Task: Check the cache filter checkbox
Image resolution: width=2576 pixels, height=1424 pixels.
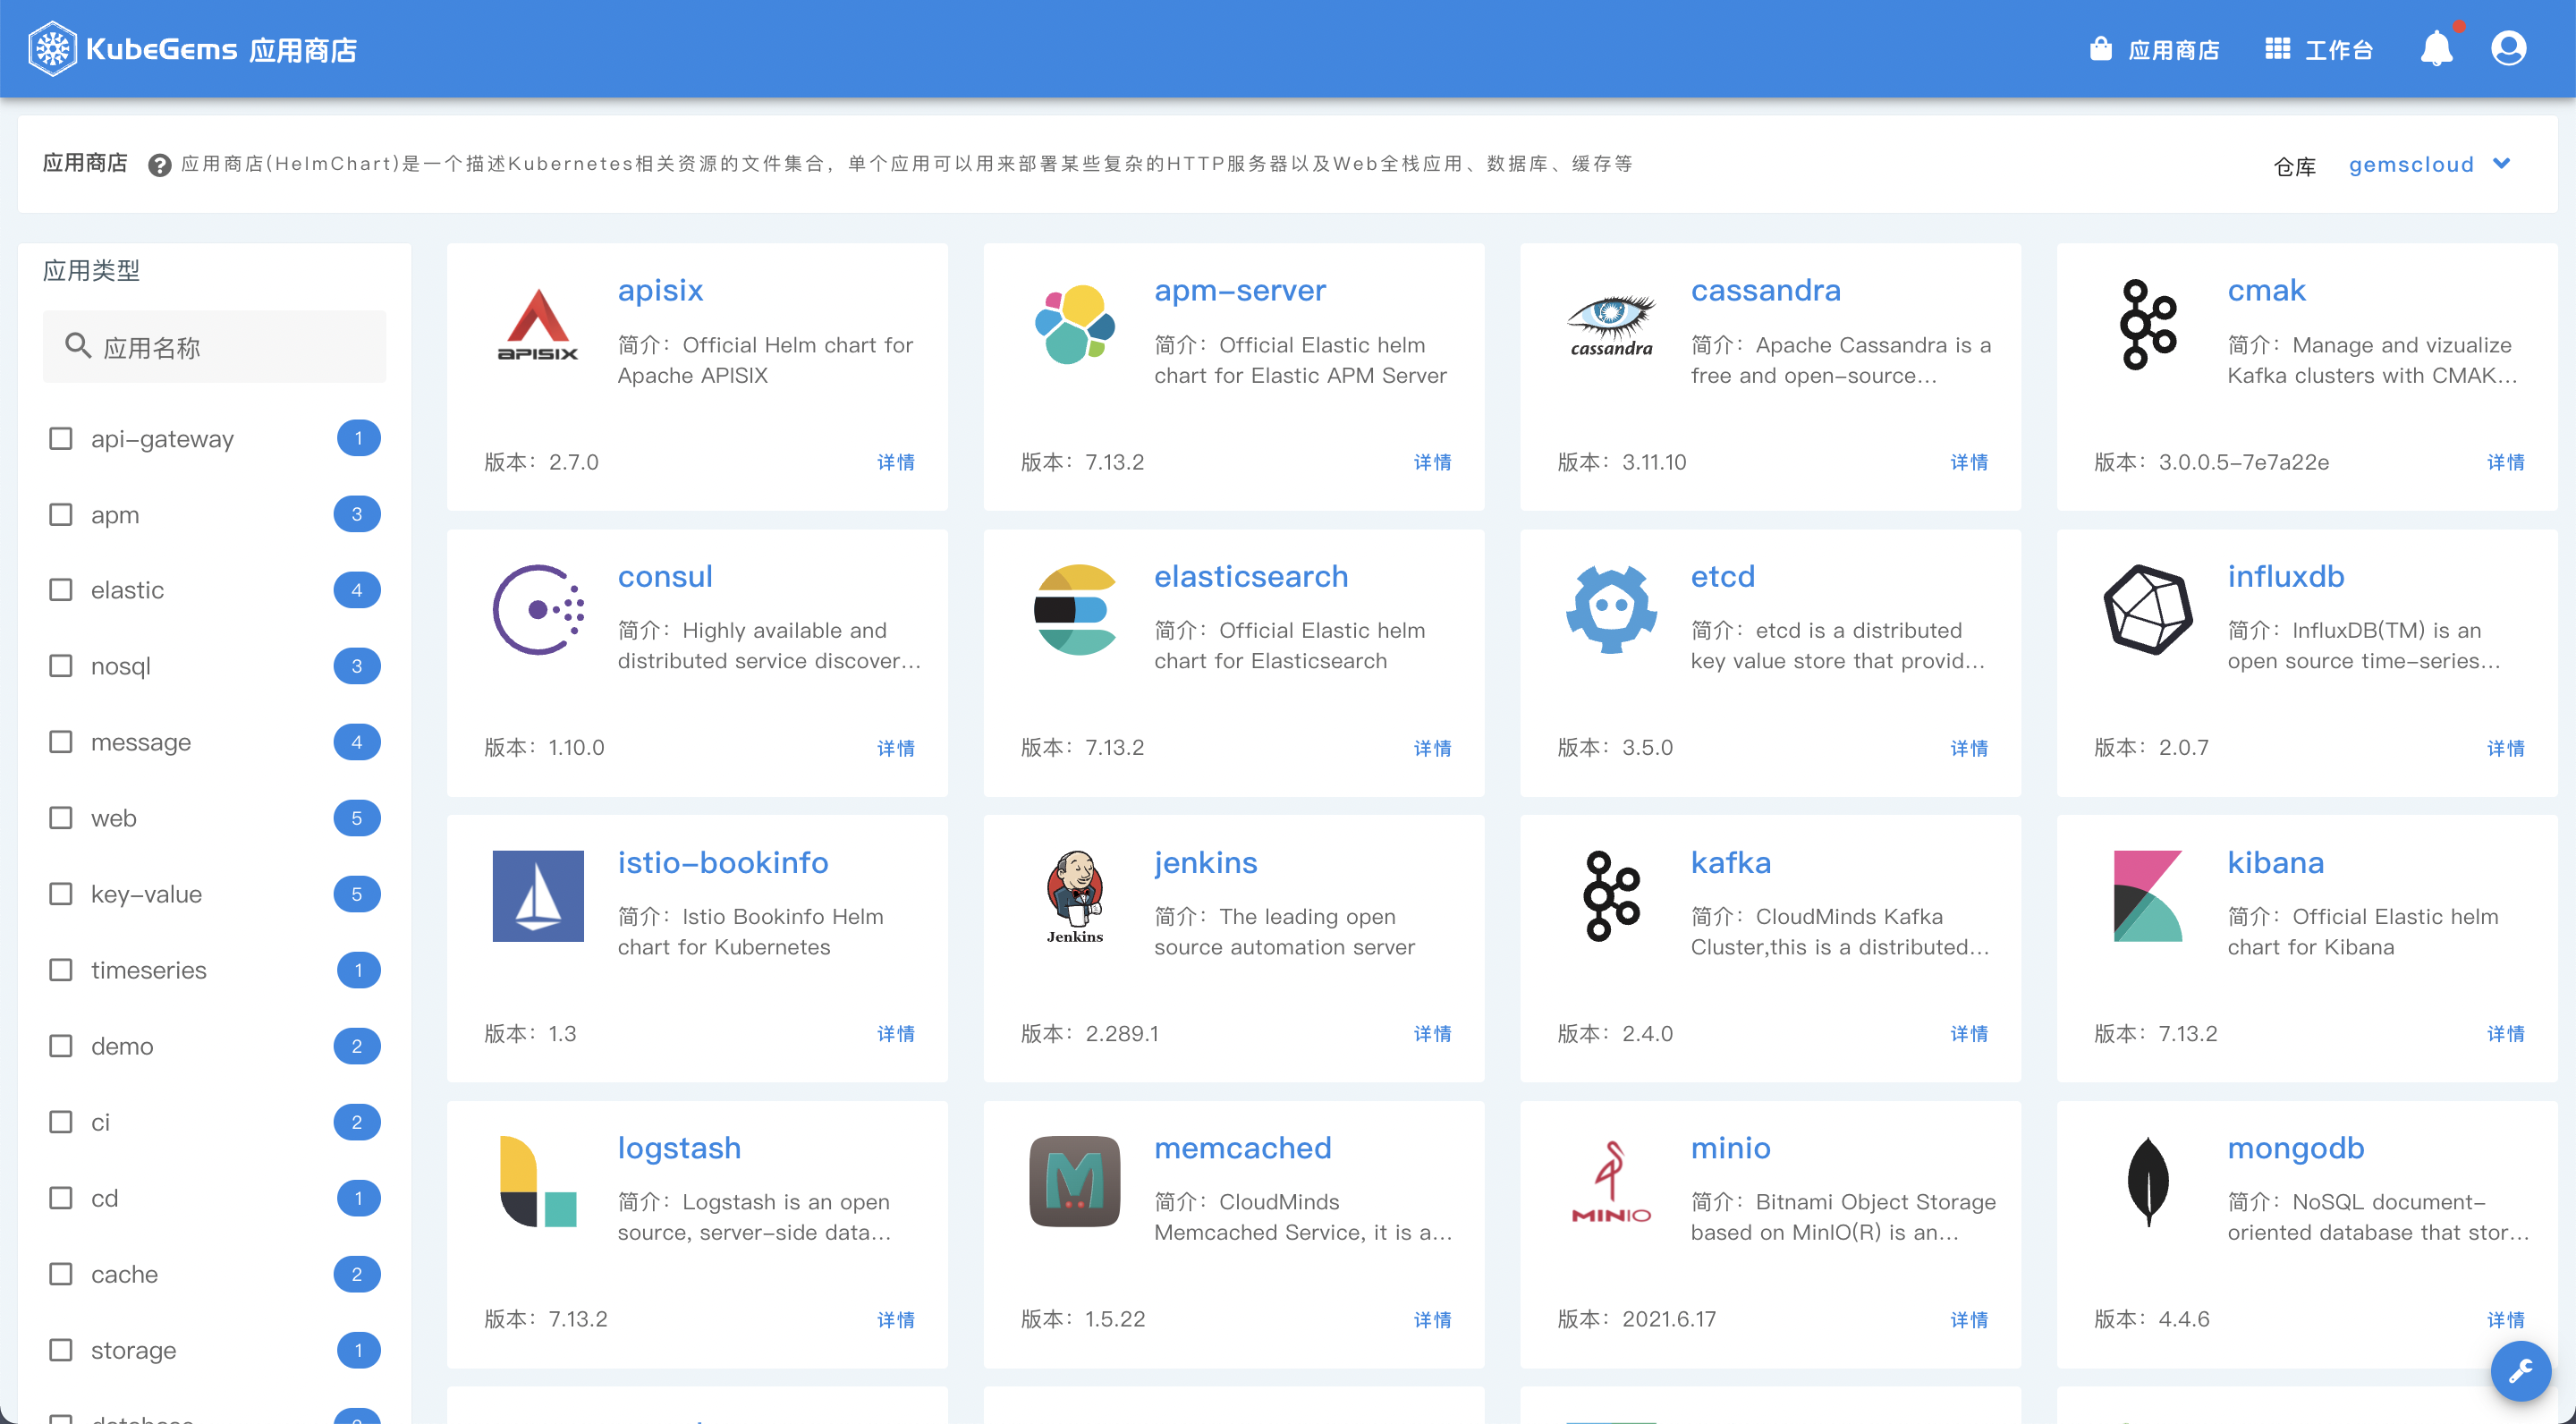Action: tap(61, 1274)
